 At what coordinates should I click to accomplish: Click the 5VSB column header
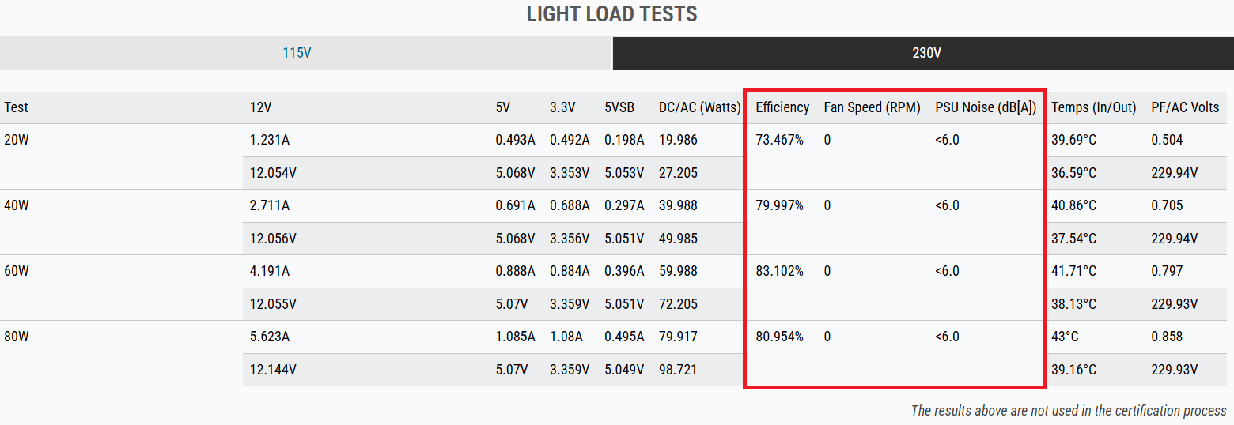619,107
